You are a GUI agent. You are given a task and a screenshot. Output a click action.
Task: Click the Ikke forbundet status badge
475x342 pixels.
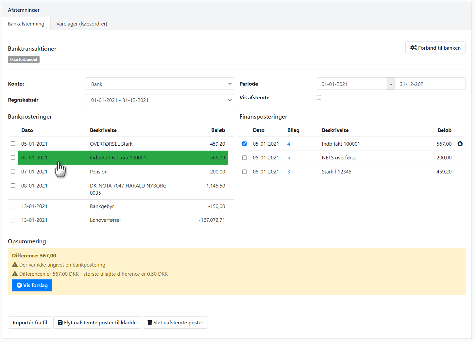point(24,59)
